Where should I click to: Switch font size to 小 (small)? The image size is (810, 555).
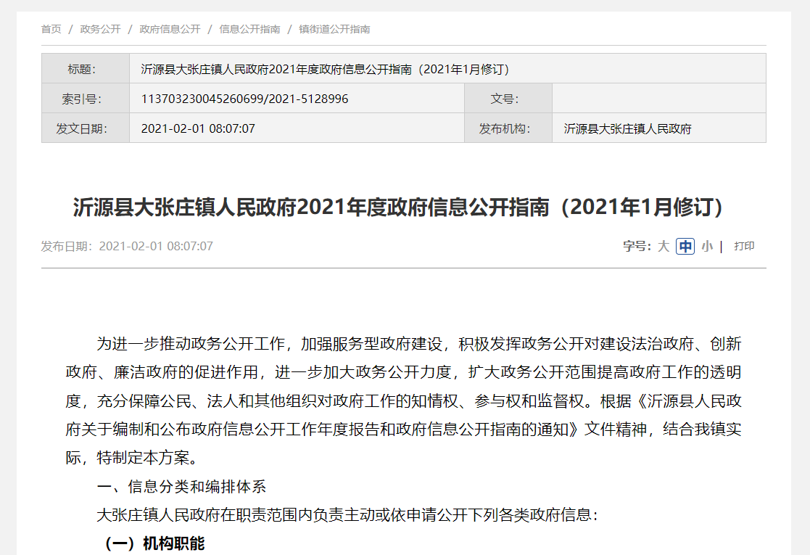[x=706, y=247]
